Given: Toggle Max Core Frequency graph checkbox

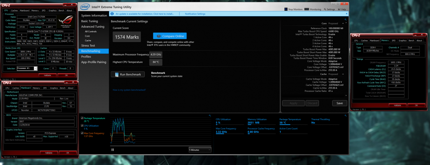Looking at the screenshot, I should pyautogui.click(x=82, y=133).
